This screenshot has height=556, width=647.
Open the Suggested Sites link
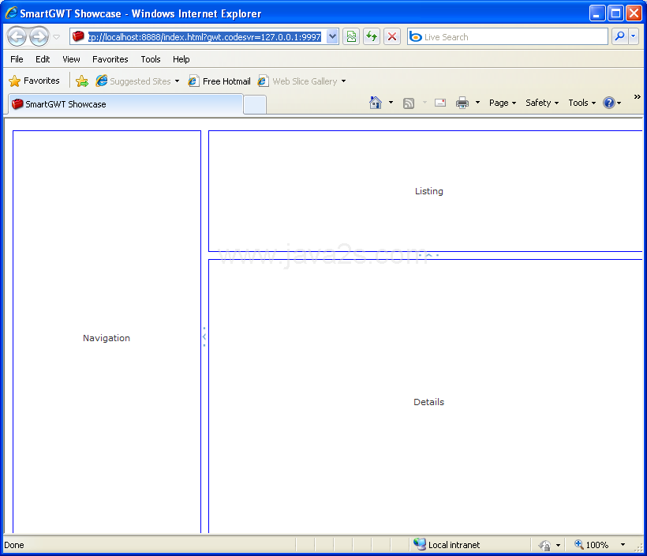tap(133, 81)
